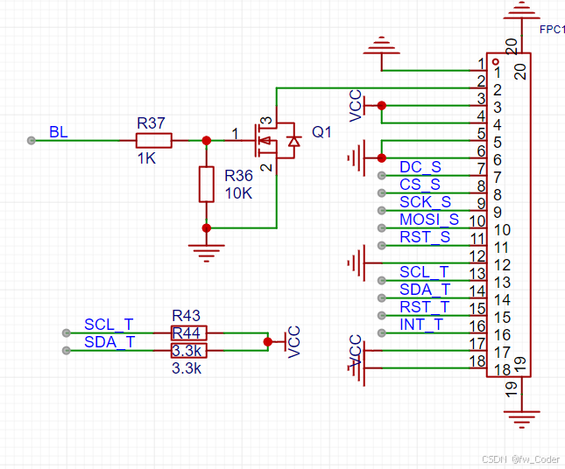565x469 pixels.
Task: Select the 'RST_S' net label
Action: (425, 237)
